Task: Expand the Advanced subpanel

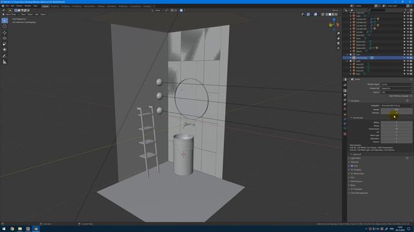Action: click(x=356, y=155)
